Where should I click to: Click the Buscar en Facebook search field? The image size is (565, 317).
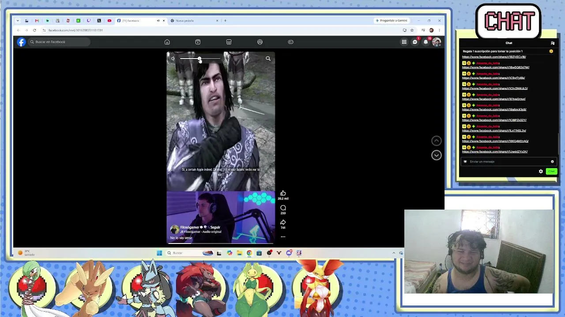(59, 42)
